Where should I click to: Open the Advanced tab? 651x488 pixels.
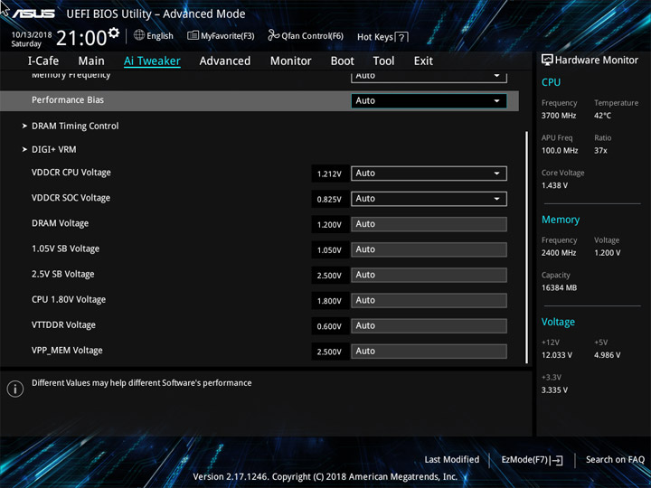click(x=225, y=61)
